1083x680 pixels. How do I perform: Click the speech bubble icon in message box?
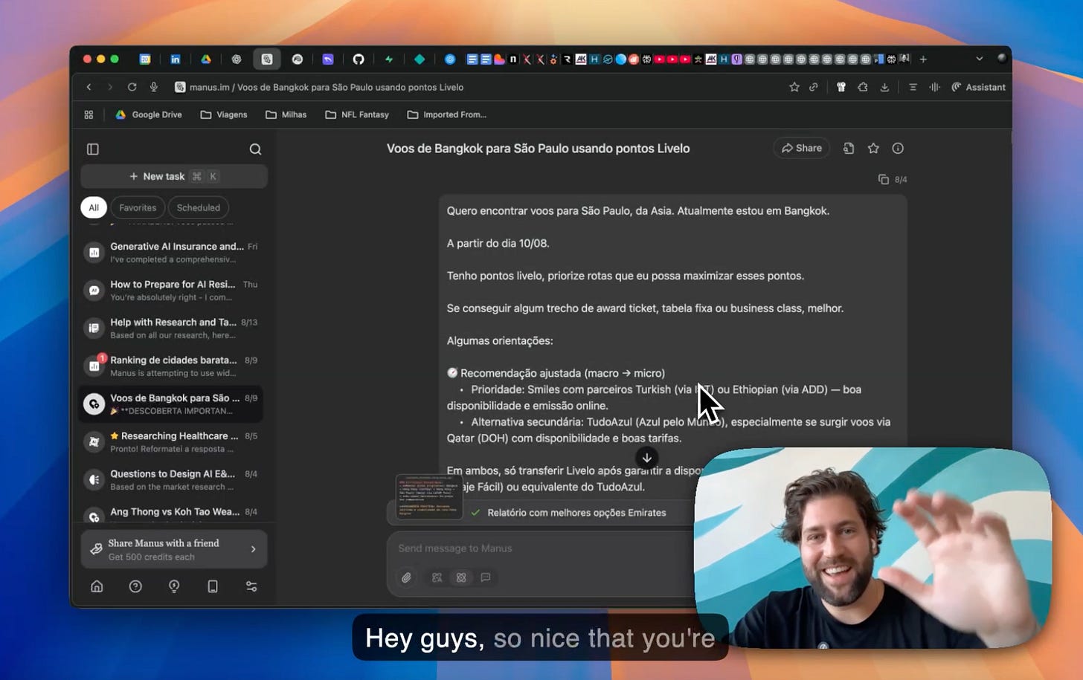(x=486, y=577)
